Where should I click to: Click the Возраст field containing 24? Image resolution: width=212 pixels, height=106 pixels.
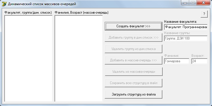(199, 61)
